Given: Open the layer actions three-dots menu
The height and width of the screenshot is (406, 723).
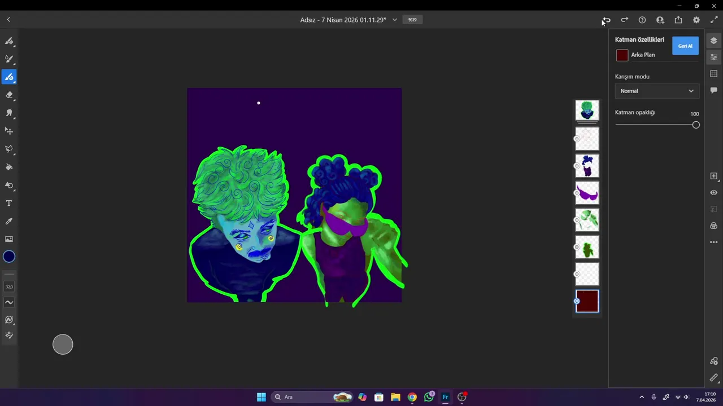Looking at the screenshot, I should click(714, 242).
